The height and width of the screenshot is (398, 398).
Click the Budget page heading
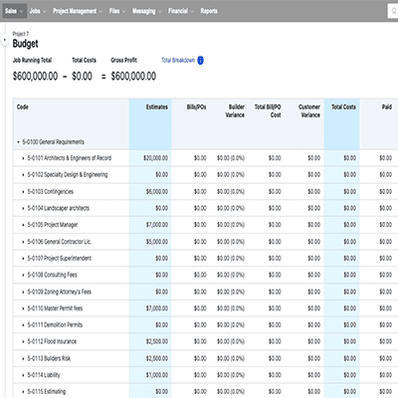coord(25,44)
